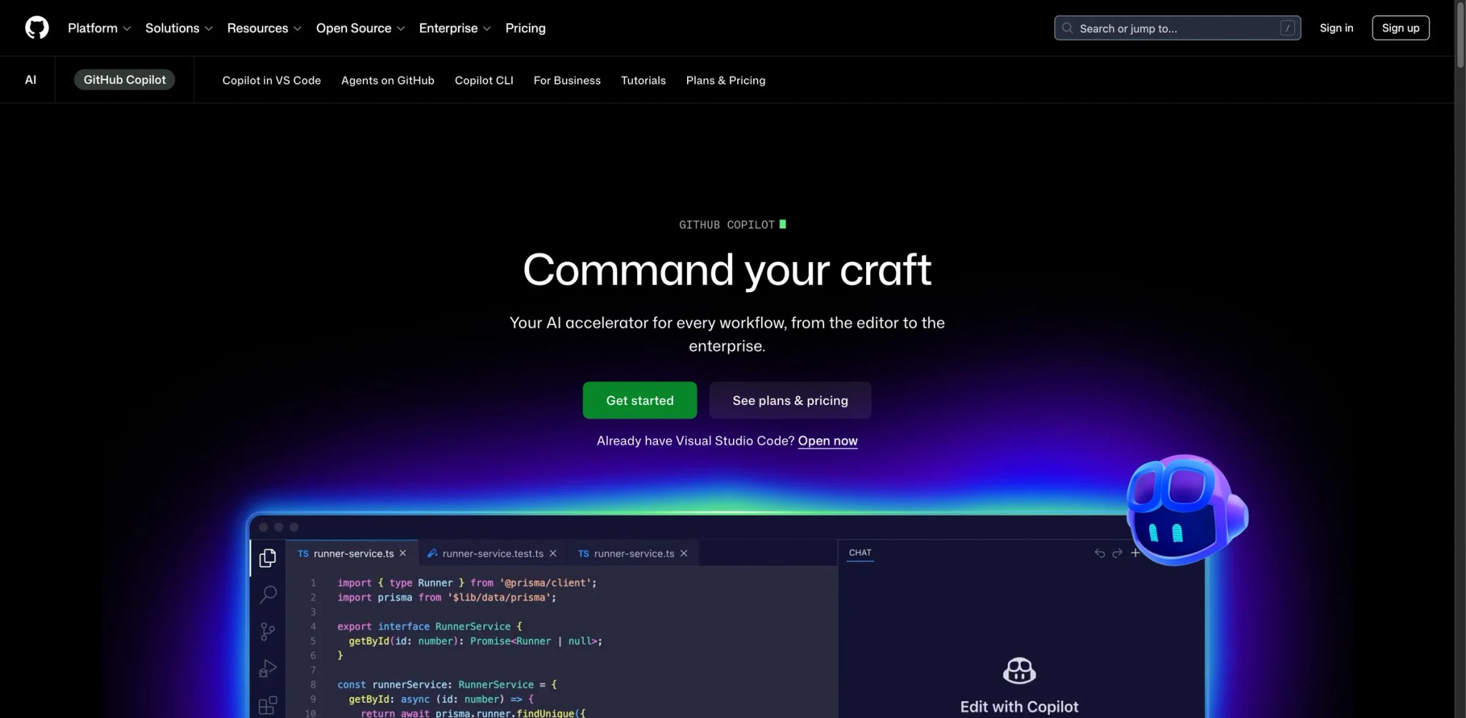Open Plans & Pricing in sub navigation
The width and height of the screenshot is (1466, 718).
(725, 80)
